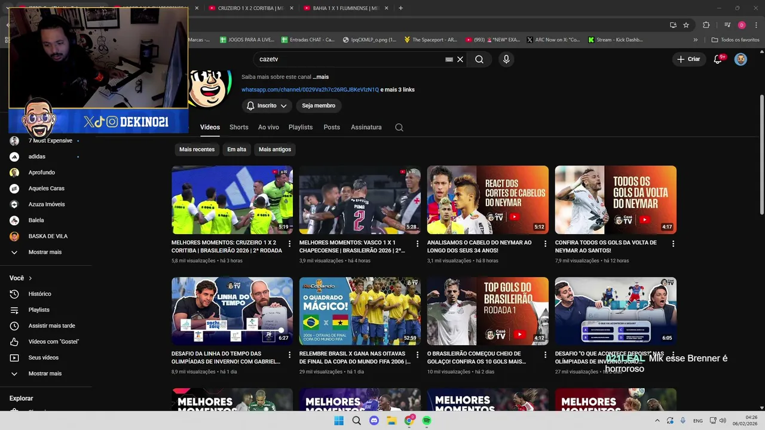Open options for Linha do Tempo challenge video
This screenshot has width=765, height=430.
pyautogui.click(x=290, y=355)
